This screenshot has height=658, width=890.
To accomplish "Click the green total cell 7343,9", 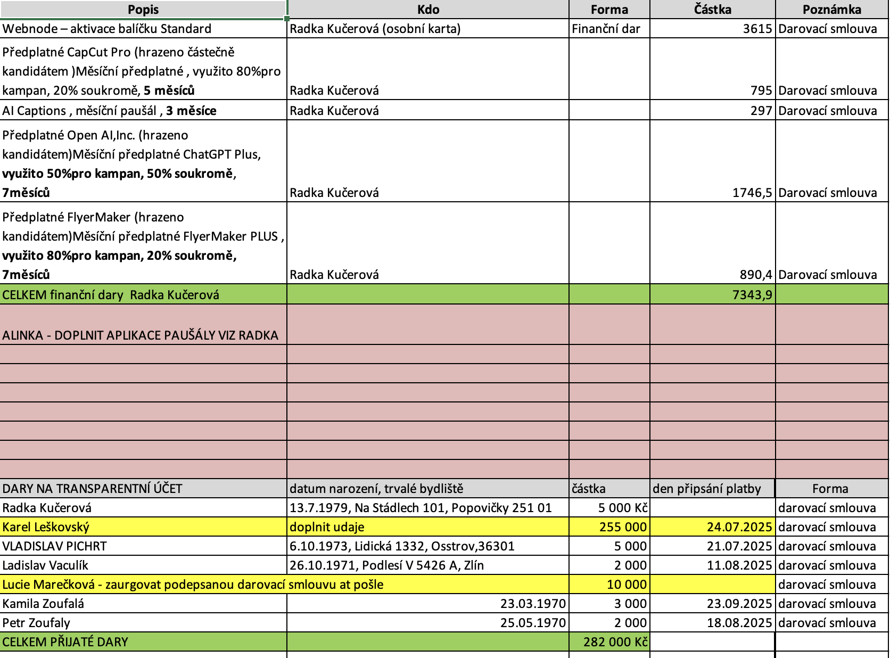I will pos(712,294).
